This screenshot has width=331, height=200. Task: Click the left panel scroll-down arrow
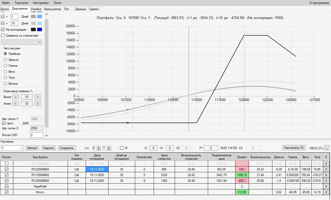pos(46,135)
